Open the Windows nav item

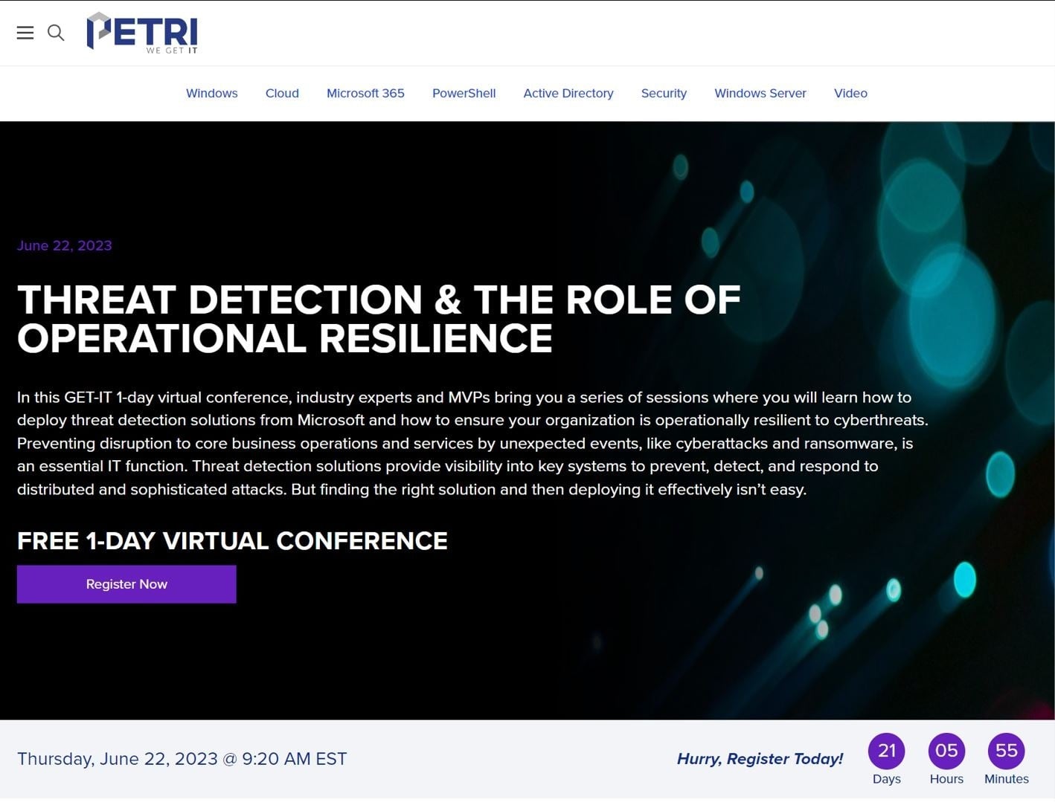[212, 93]
